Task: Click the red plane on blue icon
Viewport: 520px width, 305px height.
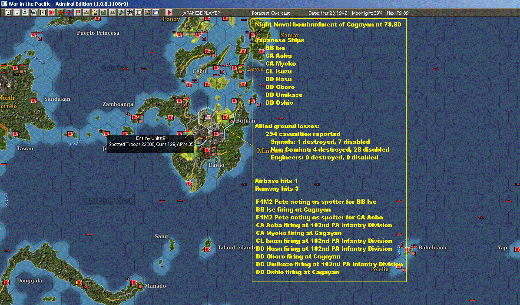Action: point(69,13)
